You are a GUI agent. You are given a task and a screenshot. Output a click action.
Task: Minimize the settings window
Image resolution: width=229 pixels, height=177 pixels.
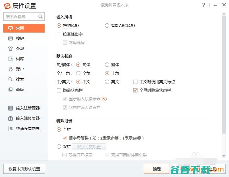(215, 5)
